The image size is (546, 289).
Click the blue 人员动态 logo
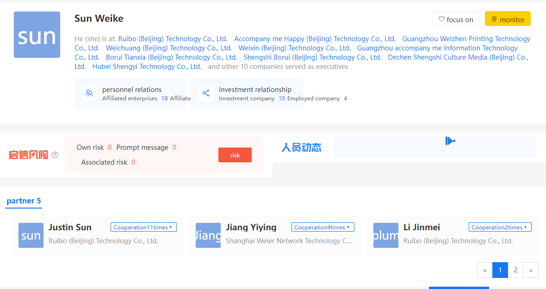(x=301, y=148)
